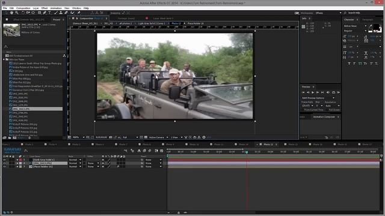Open the Workspace Effects dropdown

(328, 13)
